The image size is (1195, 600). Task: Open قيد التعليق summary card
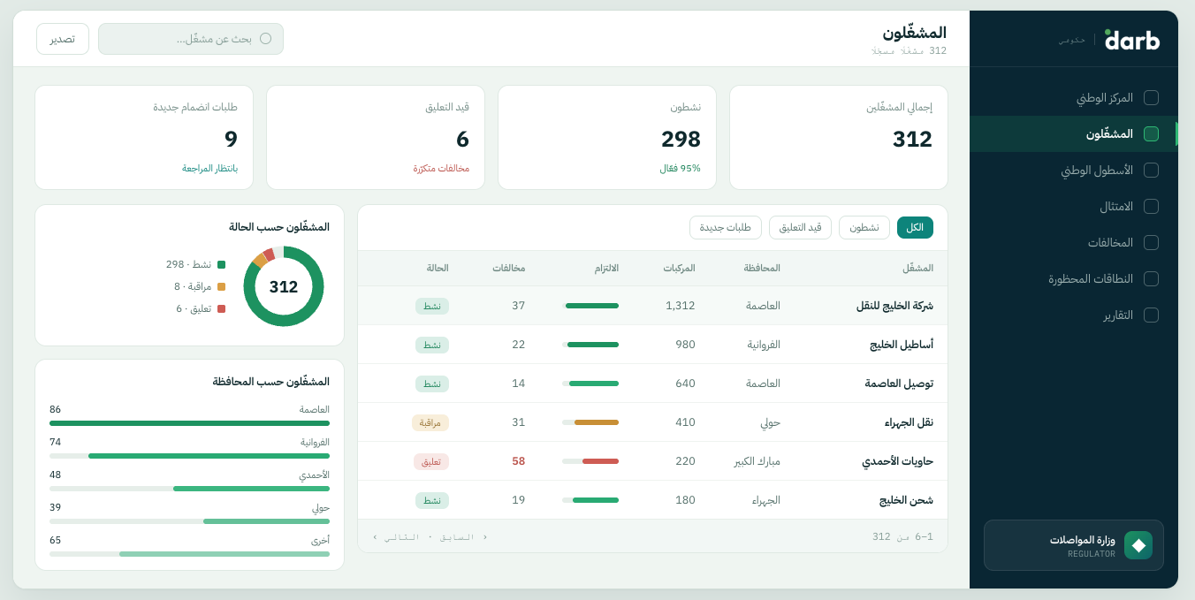click(376, 137)
